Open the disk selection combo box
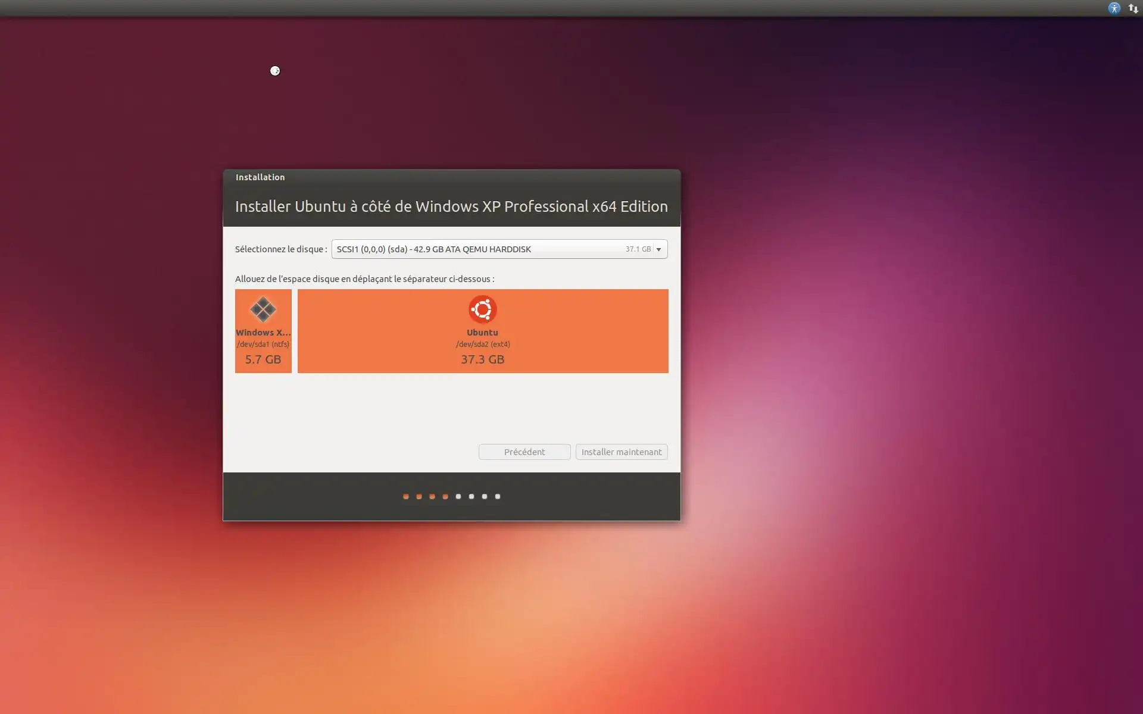Viewport: 1143px width, 714px height. coord(476,249)
